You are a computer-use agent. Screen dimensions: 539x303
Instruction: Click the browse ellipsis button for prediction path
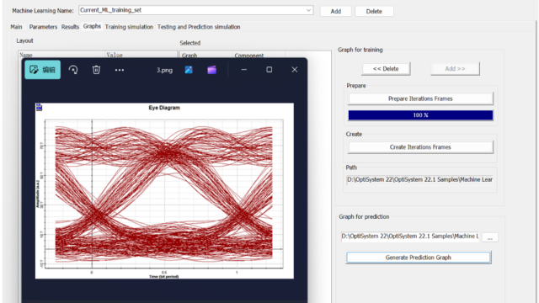[x=490, y=237]
